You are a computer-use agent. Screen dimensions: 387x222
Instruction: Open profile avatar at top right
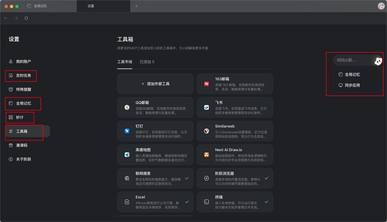(x=381, y=6)
